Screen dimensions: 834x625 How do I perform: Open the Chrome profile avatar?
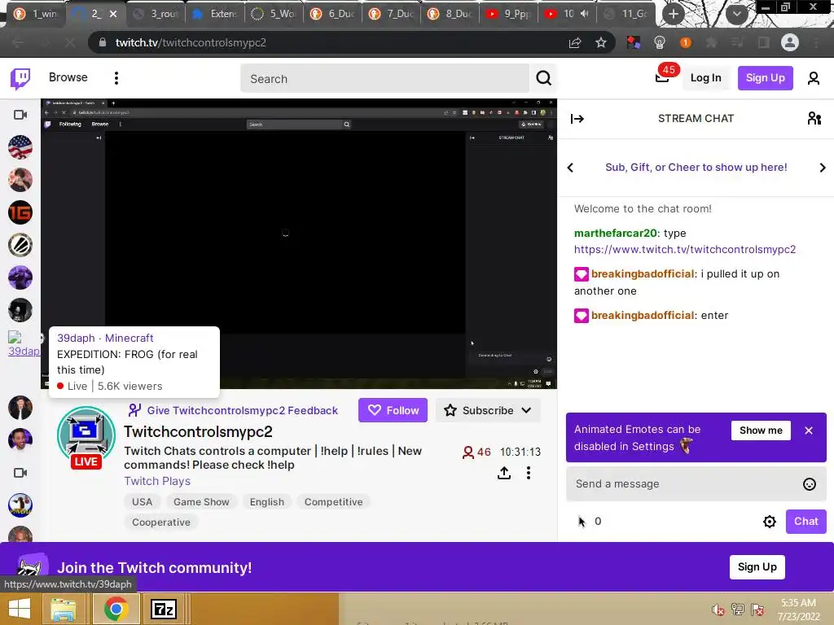pyautogui.click(x=790, y=42)
